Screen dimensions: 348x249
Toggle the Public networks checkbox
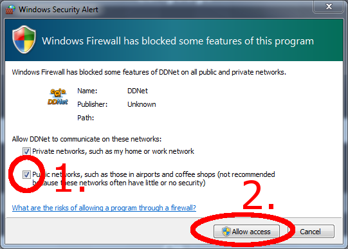(26, 174)
